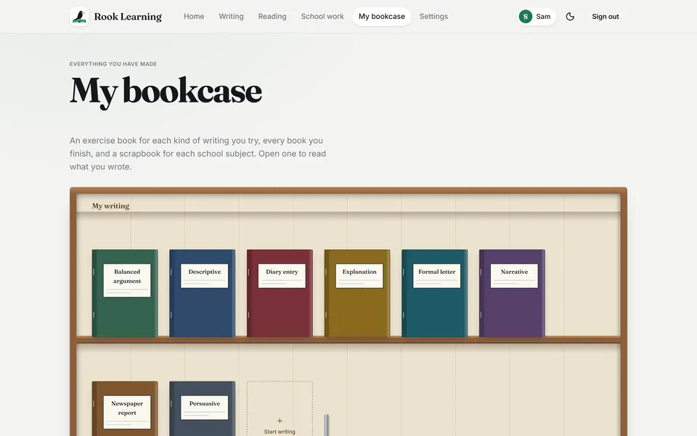
Task: Click the My bookcase page heading
Action: (166, 92)
